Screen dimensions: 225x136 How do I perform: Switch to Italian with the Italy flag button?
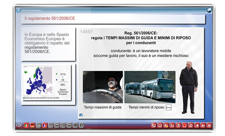pyautogui.click(x=26, y=125)
